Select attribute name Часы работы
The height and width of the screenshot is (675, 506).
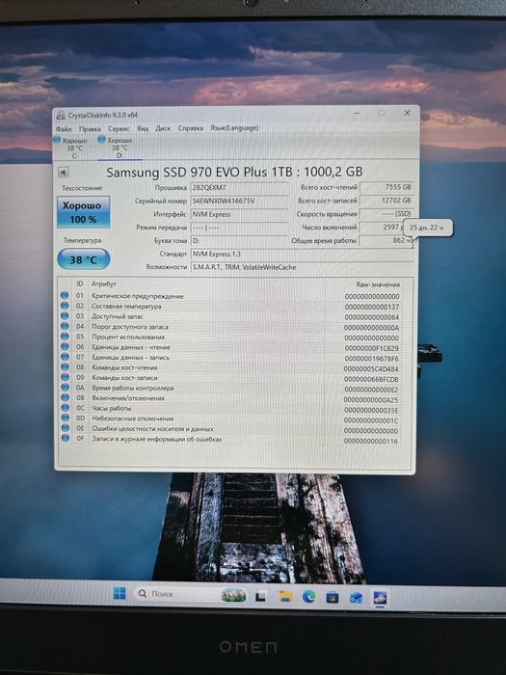pos(112,408)
